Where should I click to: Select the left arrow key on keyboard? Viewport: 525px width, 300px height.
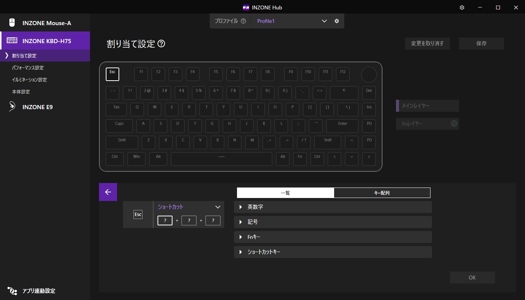click(334, 159)
